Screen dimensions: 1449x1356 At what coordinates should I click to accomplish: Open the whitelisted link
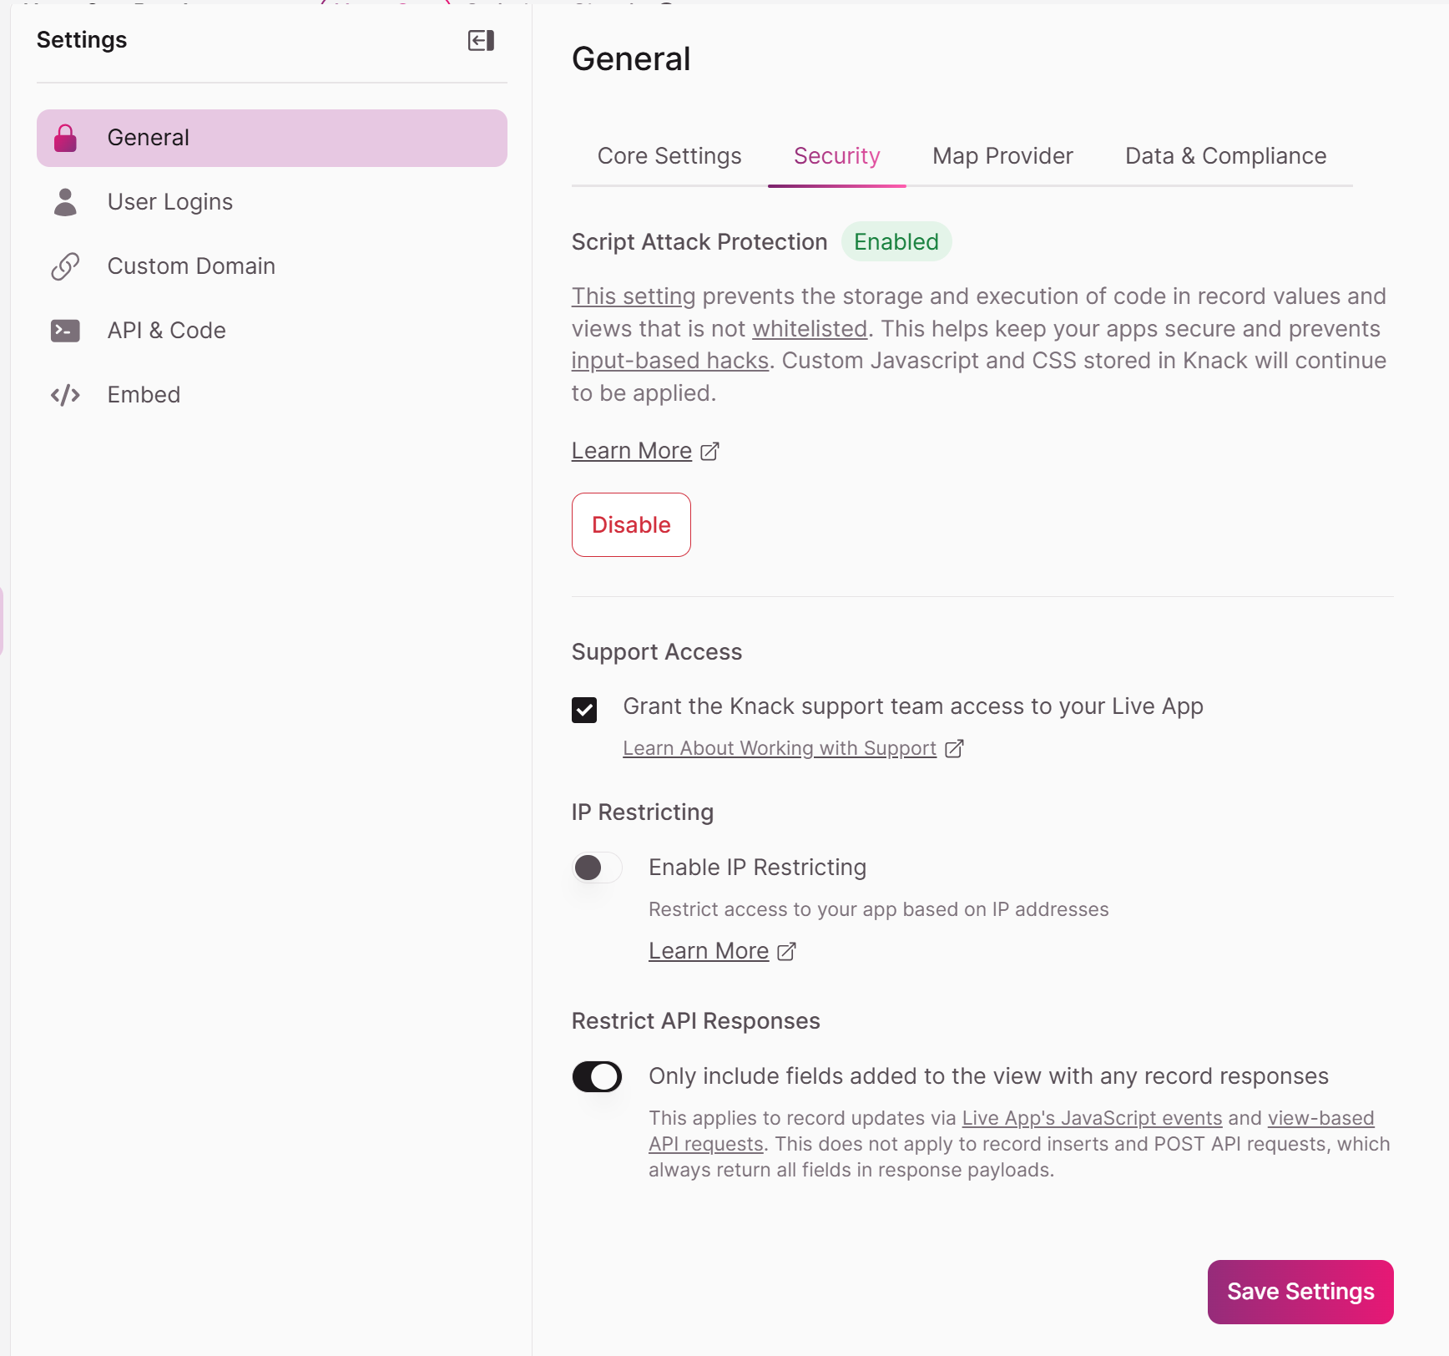[x=810, y=329]
